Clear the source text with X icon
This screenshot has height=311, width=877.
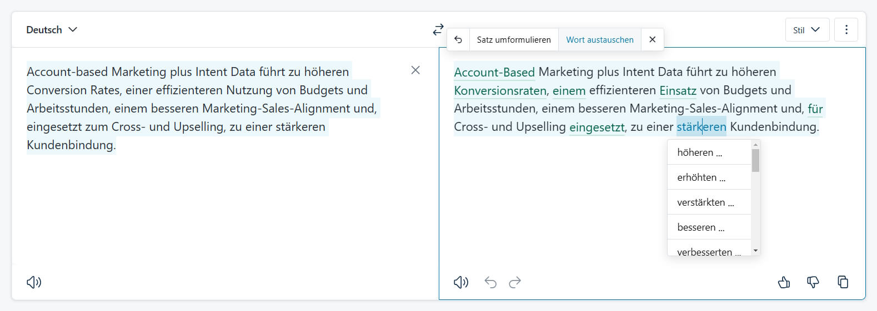pos(415,70)
